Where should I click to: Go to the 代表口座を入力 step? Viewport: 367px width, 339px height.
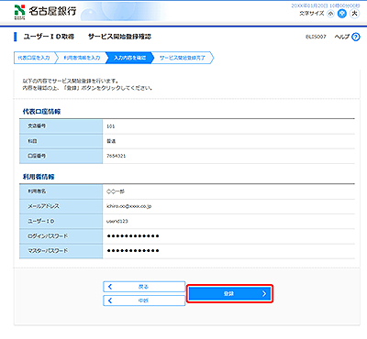35,58
